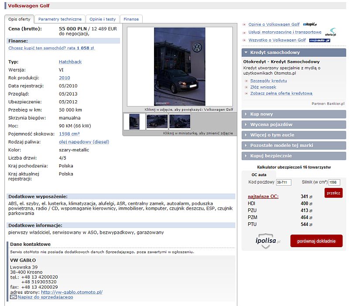Open Wszystko o Volkswagen Golf link
349x306 pixels.
[x=277, y=40]
